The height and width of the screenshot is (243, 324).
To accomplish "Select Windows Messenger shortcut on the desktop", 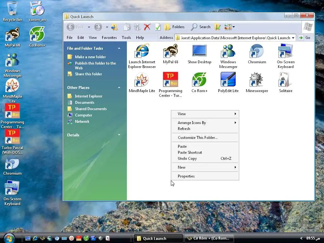I will pyautogui.click(x=12, y=65).
